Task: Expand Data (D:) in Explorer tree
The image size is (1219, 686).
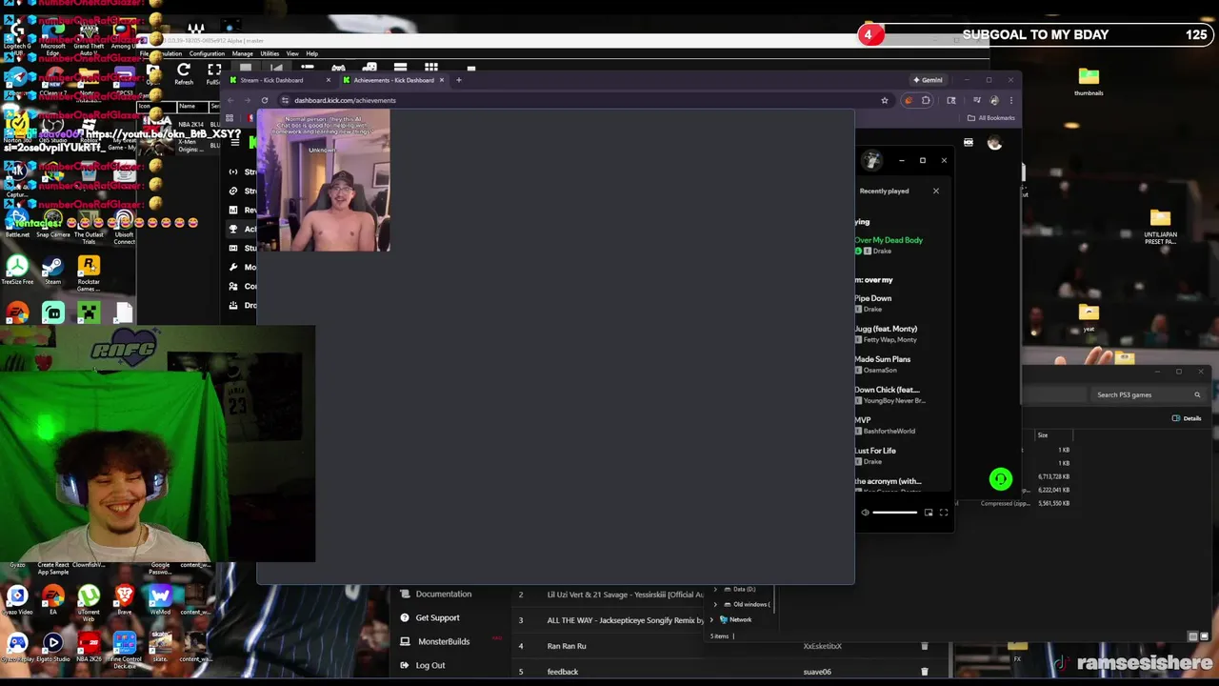Action: click(715, 590)
